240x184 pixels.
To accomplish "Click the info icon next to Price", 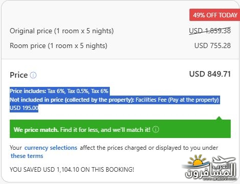I will [x=33, y=75].
